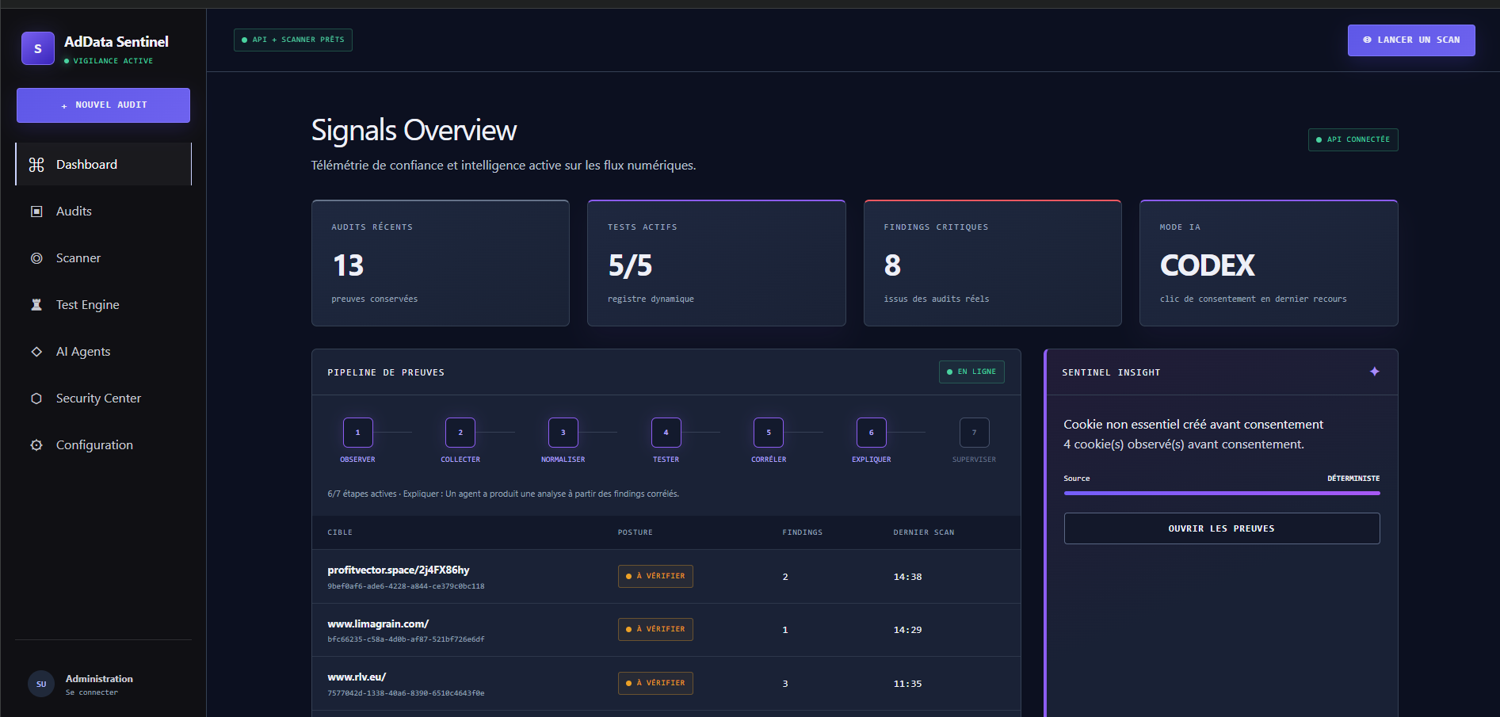This screenshot has width=1500, height=717.
Task: Click À vérifier badge for limagrain.com
Action: coord(655,629)
